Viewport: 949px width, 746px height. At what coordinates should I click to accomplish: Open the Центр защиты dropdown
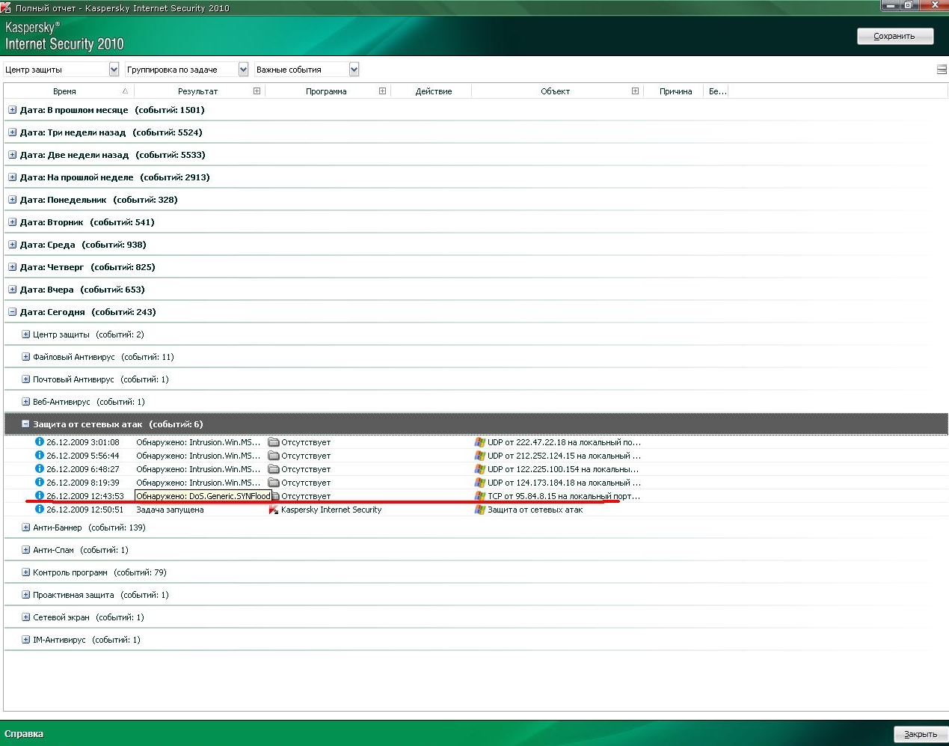pyautogui.click(x=114, y=70)
